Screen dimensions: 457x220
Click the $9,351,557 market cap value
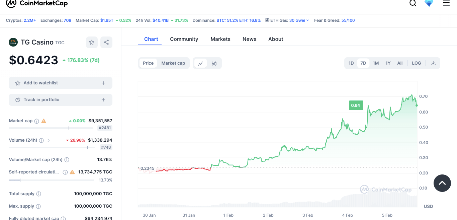pyautogui.click(x=100, y=121)
